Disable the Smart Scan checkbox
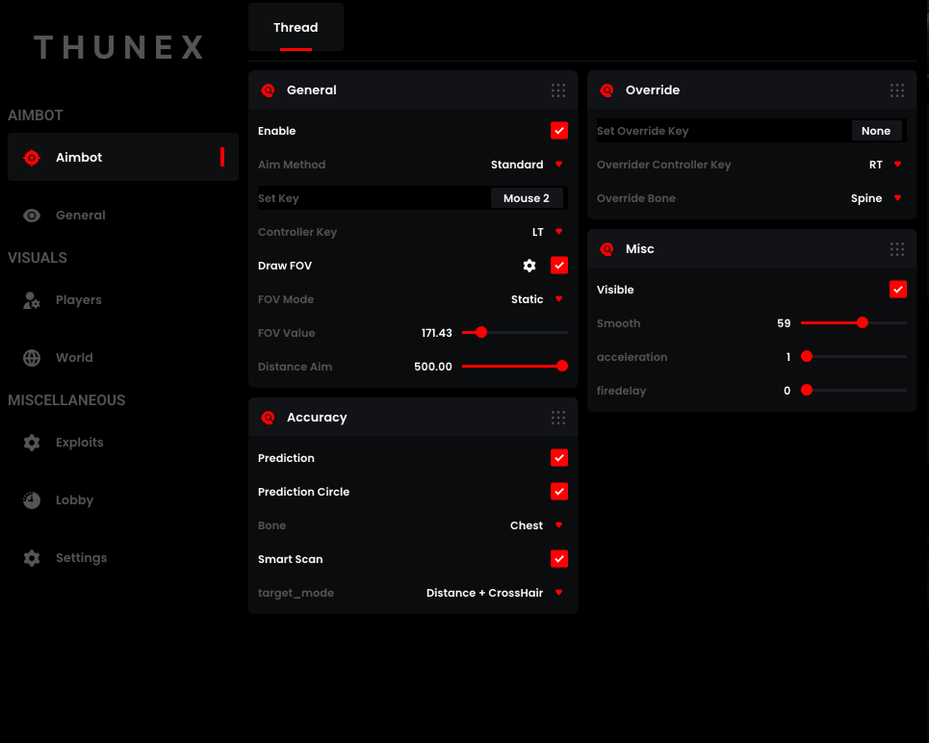This screenshot has width=929, height=743. point(559,558)
